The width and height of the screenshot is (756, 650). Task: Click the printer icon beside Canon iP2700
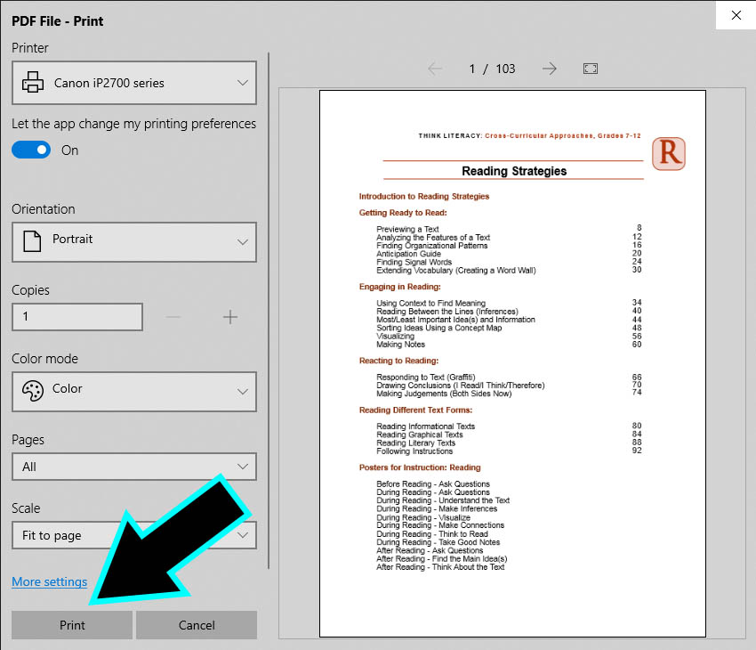pyautogui.click(x=33, y=83)
